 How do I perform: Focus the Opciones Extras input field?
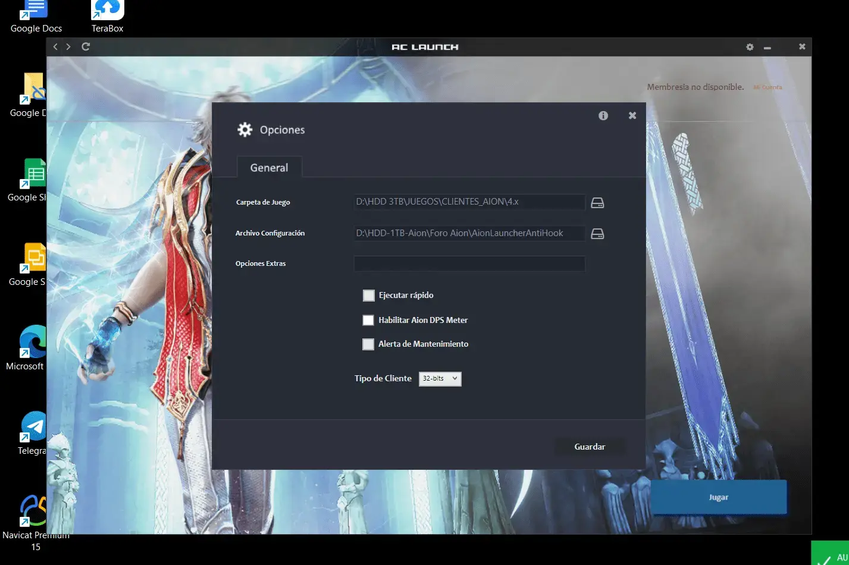[x=469, y=263]
